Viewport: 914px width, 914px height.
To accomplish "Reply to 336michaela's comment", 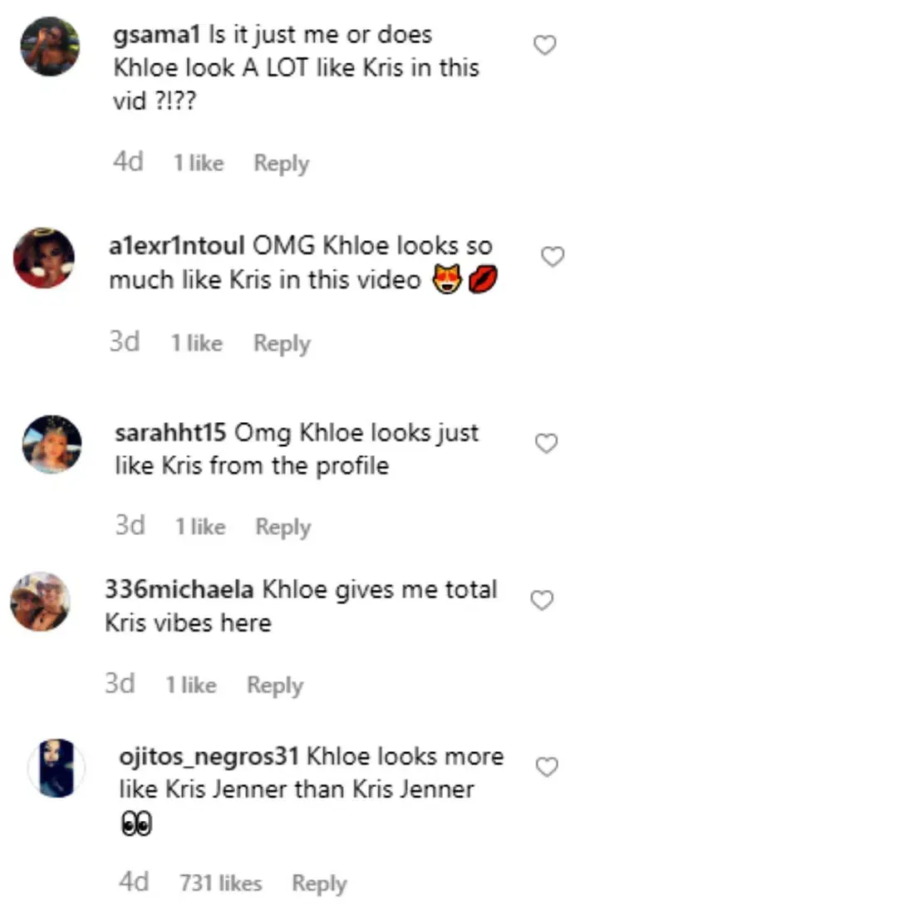I will 275,685.
